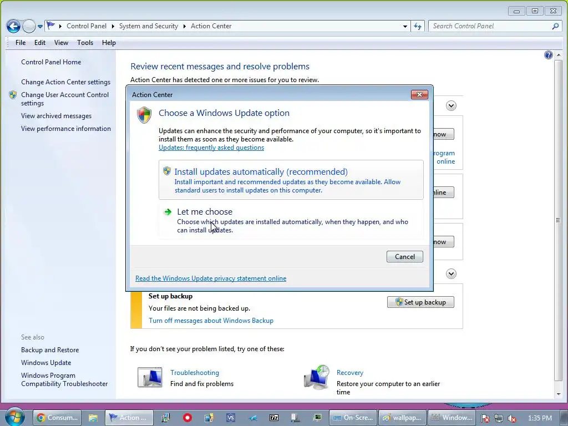The width and height of the screenshot is (568, 426).
Task: Open the address bar history dropdown
Action: 405,26
